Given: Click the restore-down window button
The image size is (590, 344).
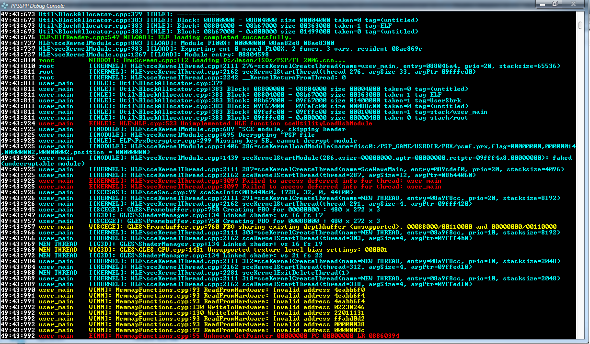Looking at the screenshot, I should [555, 4].
